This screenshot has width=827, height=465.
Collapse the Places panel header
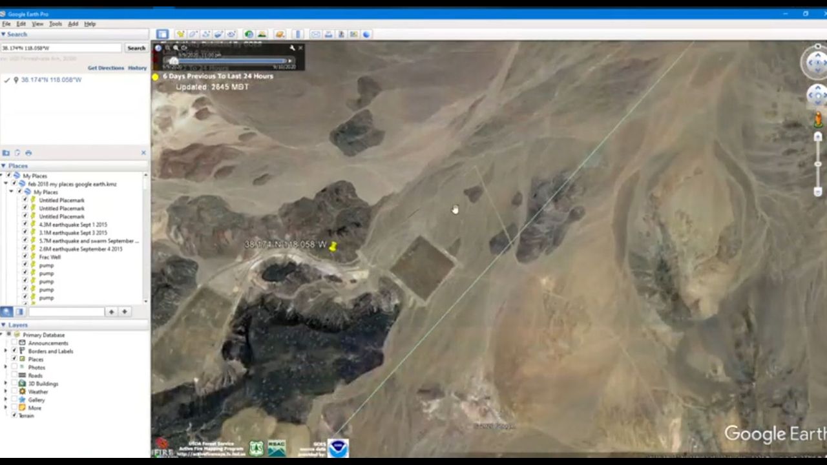[x=4, y=166]
